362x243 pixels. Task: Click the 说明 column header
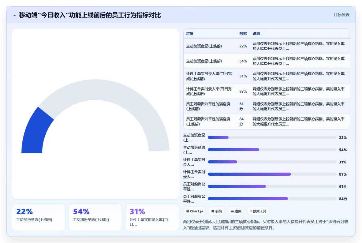[x=256, y=33]
